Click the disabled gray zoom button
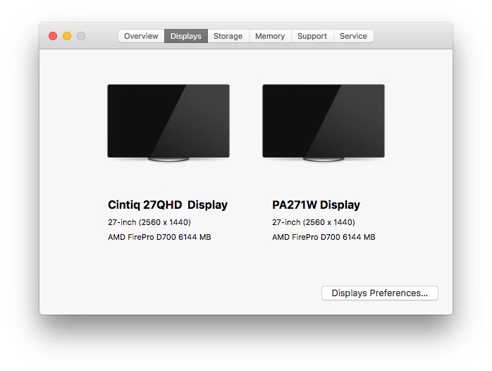Image resolution: width=492 pixels, height=371 pixels. 81,36
